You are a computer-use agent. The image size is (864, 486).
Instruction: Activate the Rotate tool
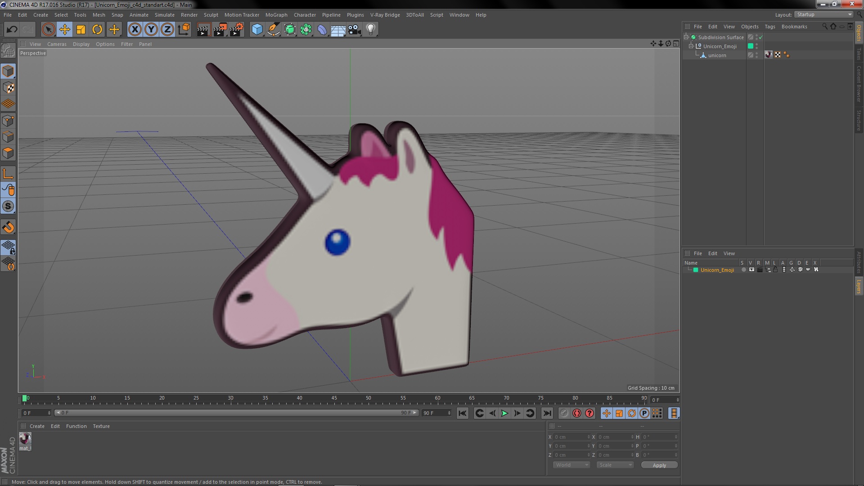(97, 30)
